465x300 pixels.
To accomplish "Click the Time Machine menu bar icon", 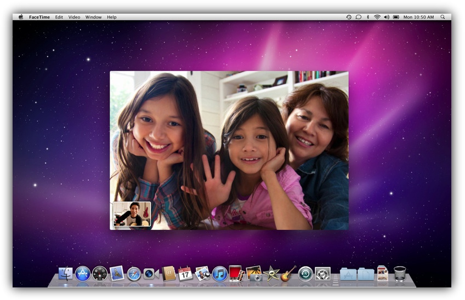I will [349, 17].
